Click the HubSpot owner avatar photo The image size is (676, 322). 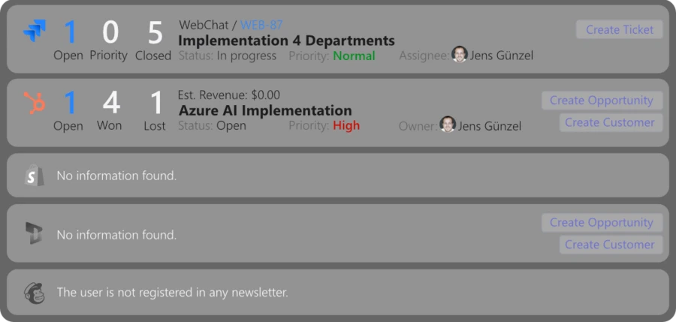tap(448, 125)
